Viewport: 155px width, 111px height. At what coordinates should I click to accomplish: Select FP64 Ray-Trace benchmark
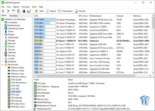pos(18,107)
